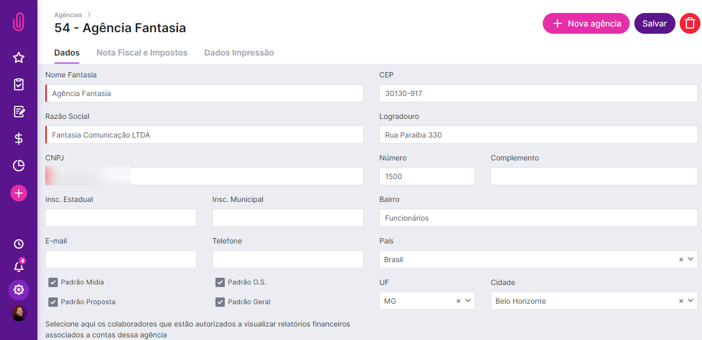
Task: Click the edit note icon in sidebar
Action: 19,112
